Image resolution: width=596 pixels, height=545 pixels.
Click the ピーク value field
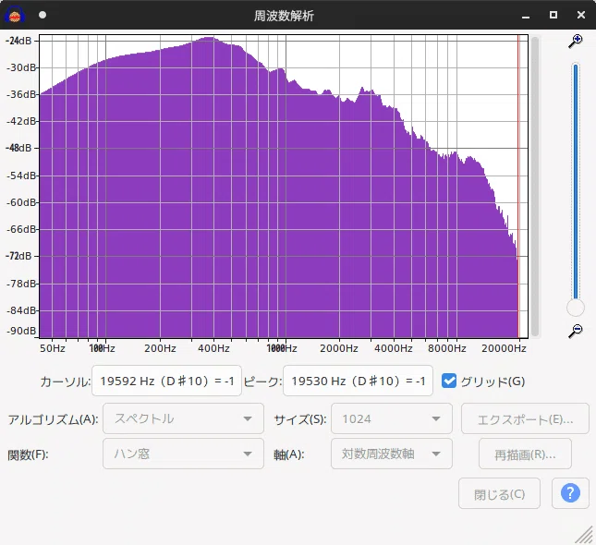click(358, 381)
